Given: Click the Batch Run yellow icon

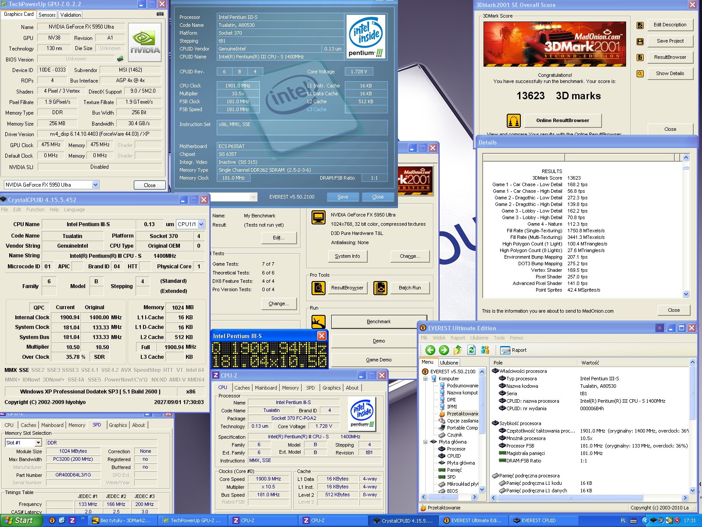Looking at the screenshot, I should pos(380,288).
